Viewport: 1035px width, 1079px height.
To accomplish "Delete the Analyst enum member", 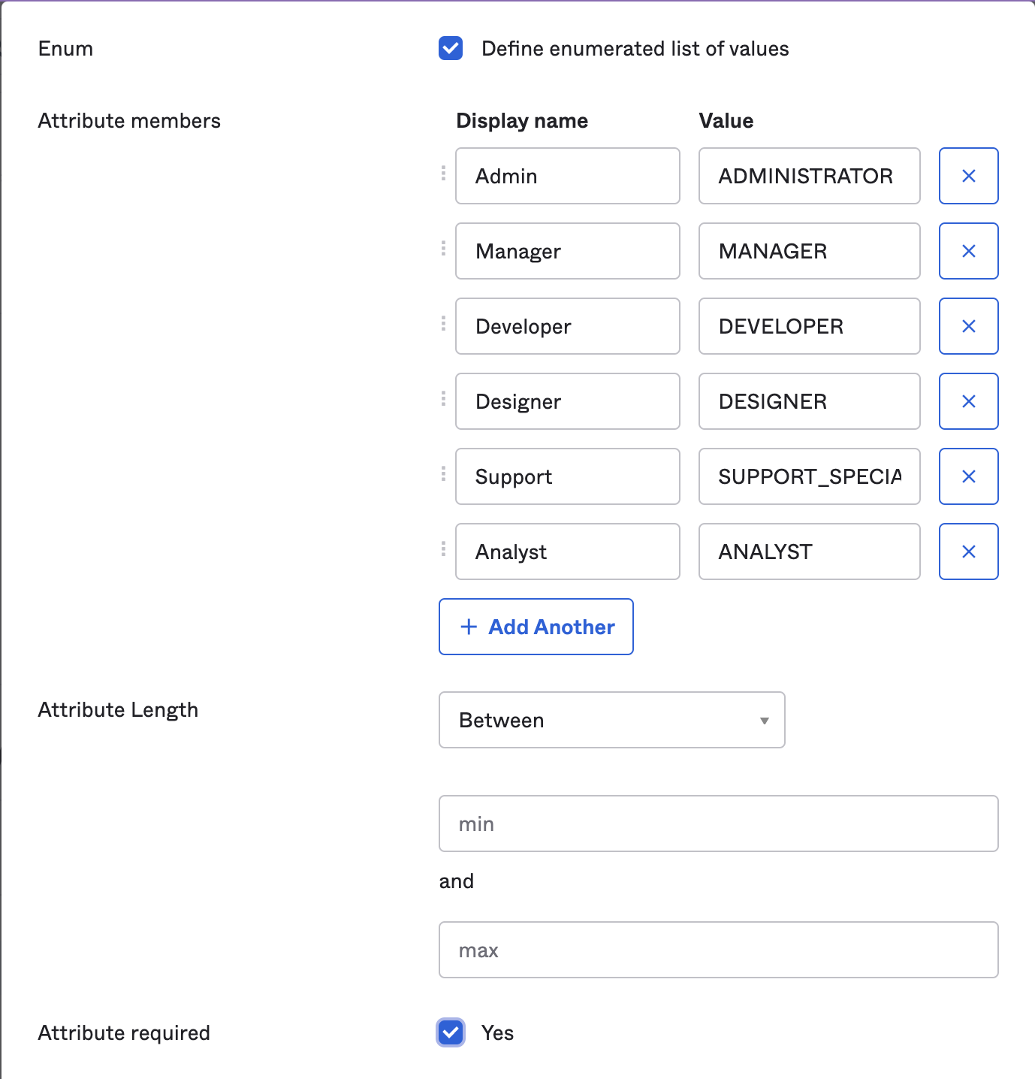I will click(x=968, y=552).
